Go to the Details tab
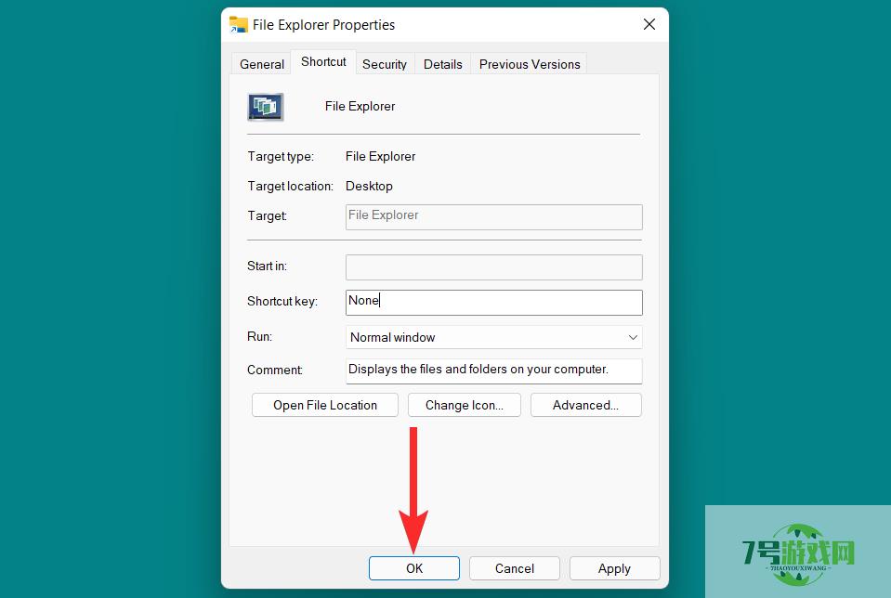 pos(442,64)
